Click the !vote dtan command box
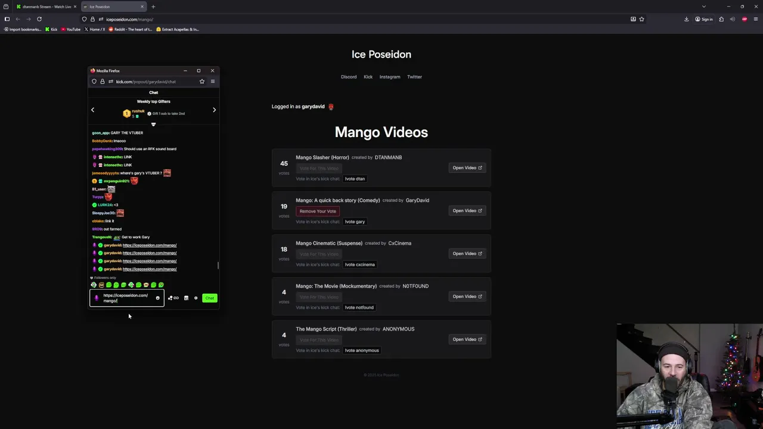 (x=355, y=179)
